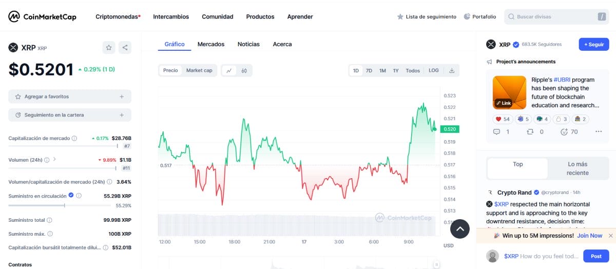Select Market cap chart mode
This screenshot has height=269, width=616.
(x=199, y=70)
